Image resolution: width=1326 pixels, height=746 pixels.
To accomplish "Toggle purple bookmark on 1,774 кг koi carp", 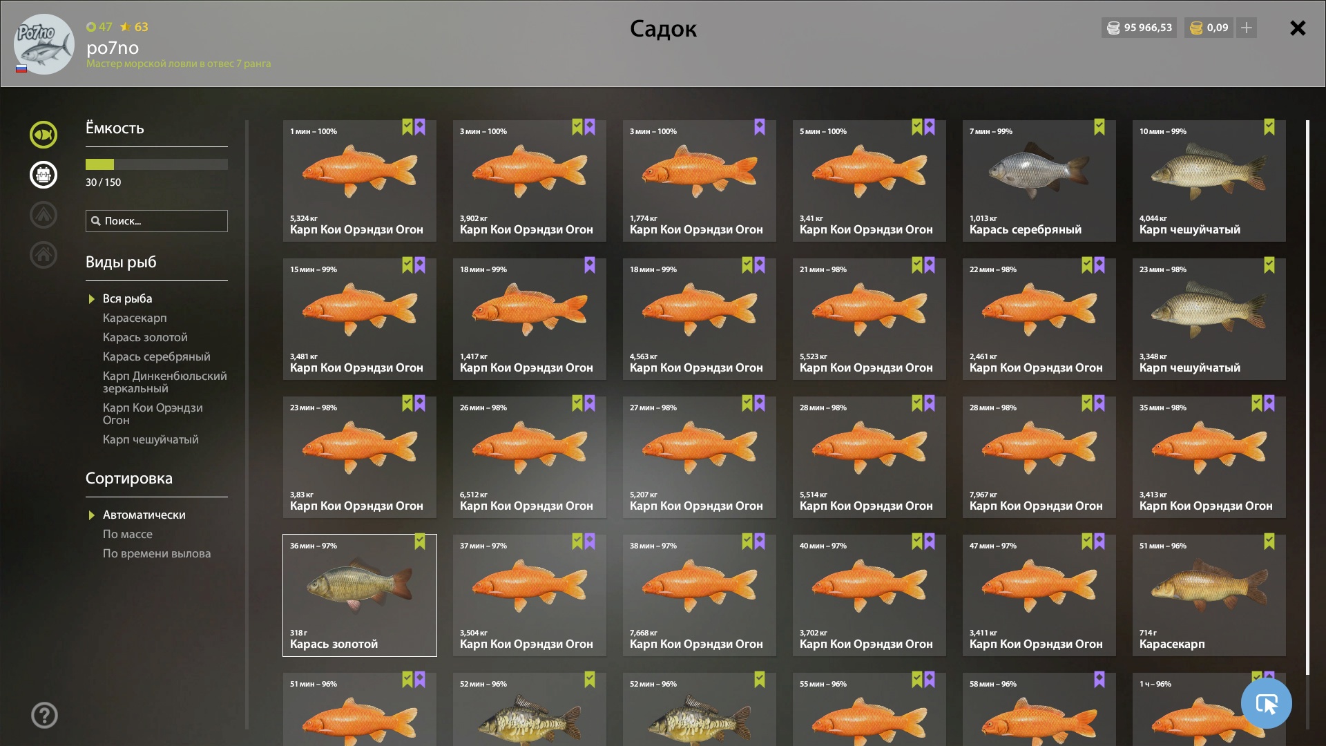I will (760, 127).
